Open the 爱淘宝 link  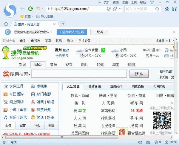point(80,111)
